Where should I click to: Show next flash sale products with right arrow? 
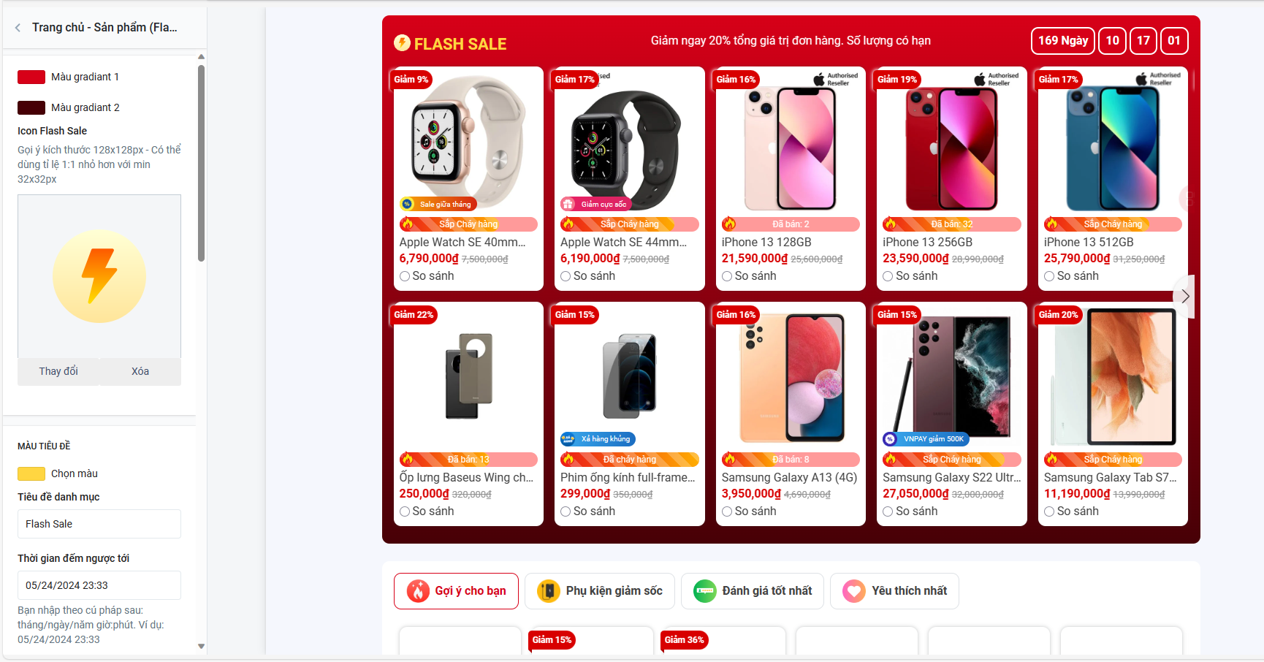(1185, 297)
